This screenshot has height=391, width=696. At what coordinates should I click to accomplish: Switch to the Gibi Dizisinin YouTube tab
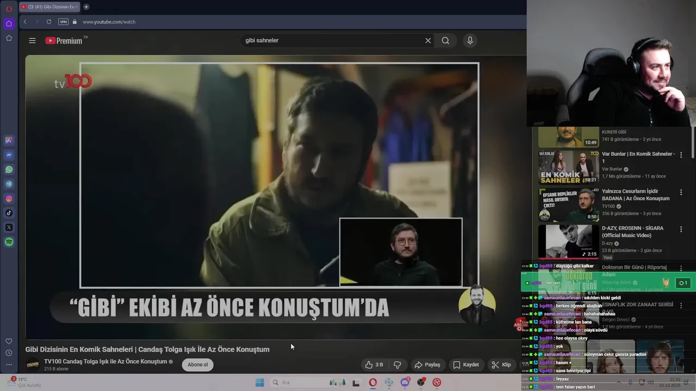pyautogui.click(x=49, y=7)
